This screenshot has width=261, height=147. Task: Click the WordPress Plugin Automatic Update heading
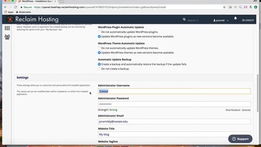click(121, 27)
